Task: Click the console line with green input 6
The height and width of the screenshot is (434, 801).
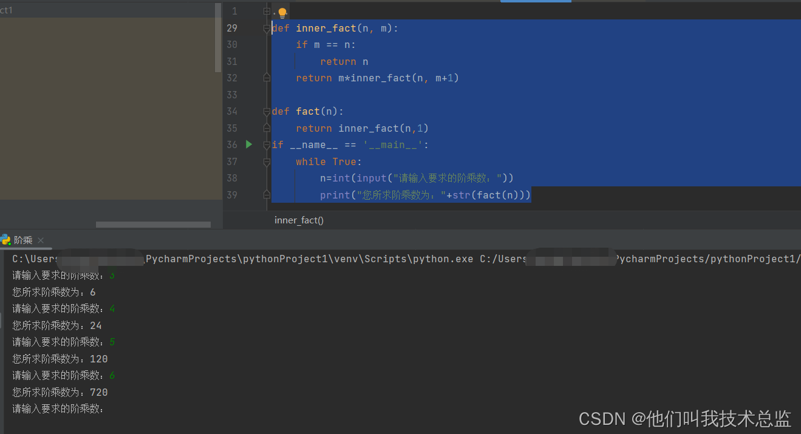Action: click(64, 375)
